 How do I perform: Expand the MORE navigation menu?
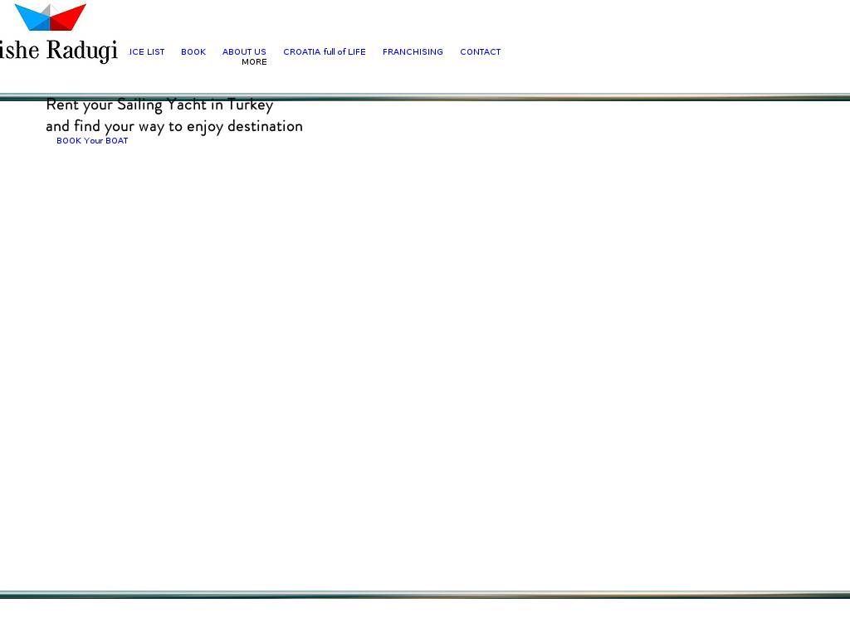[254, 62]
